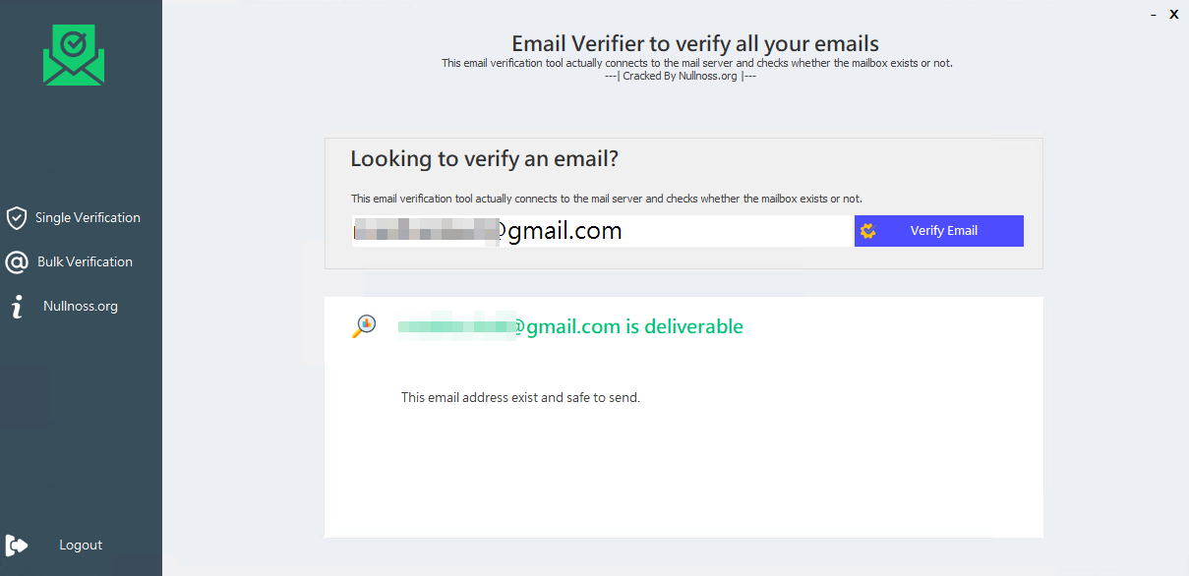1189x576 pixels.
Task: Focus the email address input field
Action: click(x=603, y=231)
